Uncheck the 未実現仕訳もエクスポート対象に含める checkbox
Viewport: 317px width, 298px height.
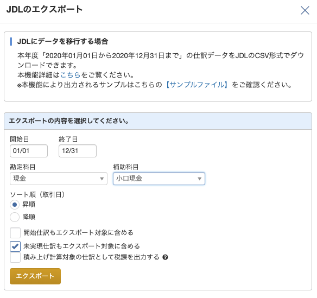[x=15, y=246]
